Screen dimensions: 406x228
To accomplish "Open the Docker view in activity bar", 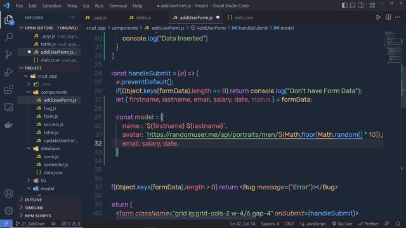I will click(x=8, y=125).
